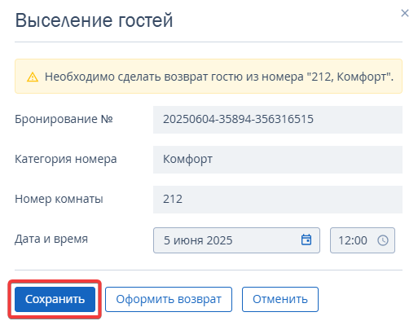Click the Оформить возврат button
The image size is (418, 321).
click(x=169, y=299)
